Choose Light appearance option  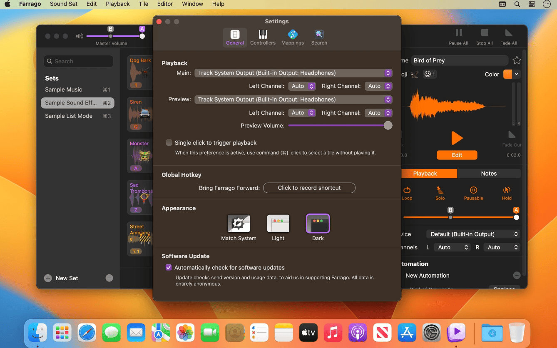click(x=278, y=228)
